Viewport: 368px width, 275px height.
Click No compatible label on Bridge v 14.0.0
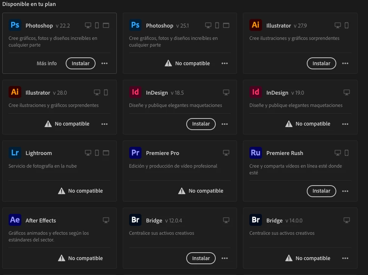313,258
